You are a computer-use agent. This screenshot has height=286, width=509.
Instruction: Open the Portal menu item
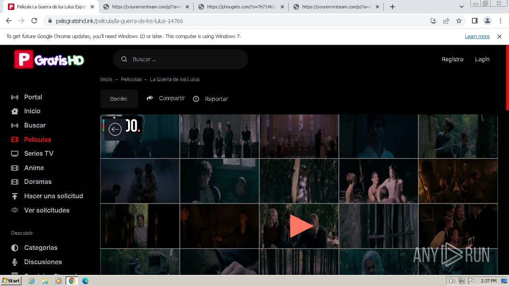(33, 97)
